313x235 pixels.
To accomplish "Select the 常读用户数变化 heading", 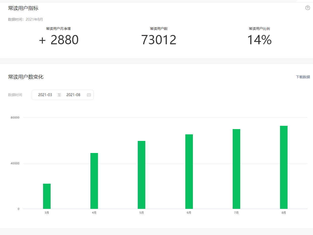I will 26,77.
